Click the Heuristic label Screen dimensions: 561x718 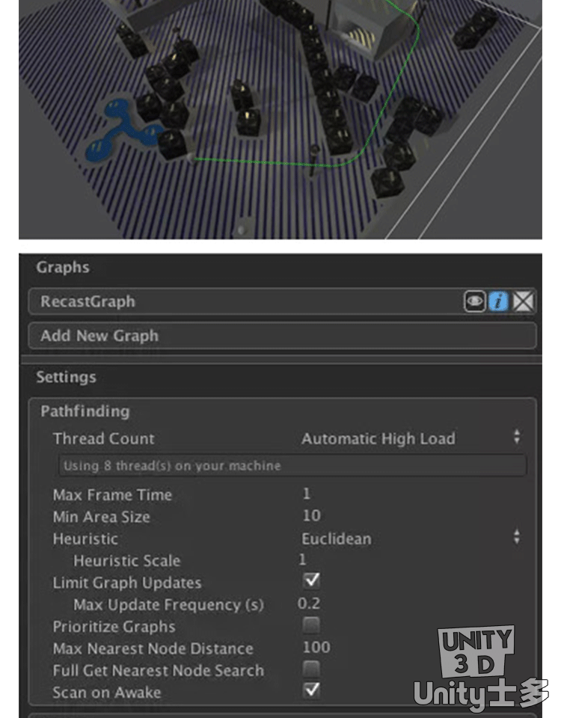pyautogui.click(x=85, y=539)
